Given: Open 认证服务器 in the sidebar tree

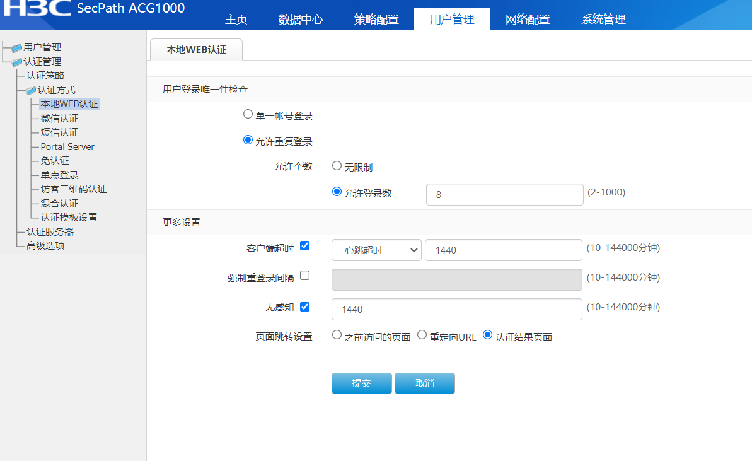Looking at the screenshot, I should 50,231.
